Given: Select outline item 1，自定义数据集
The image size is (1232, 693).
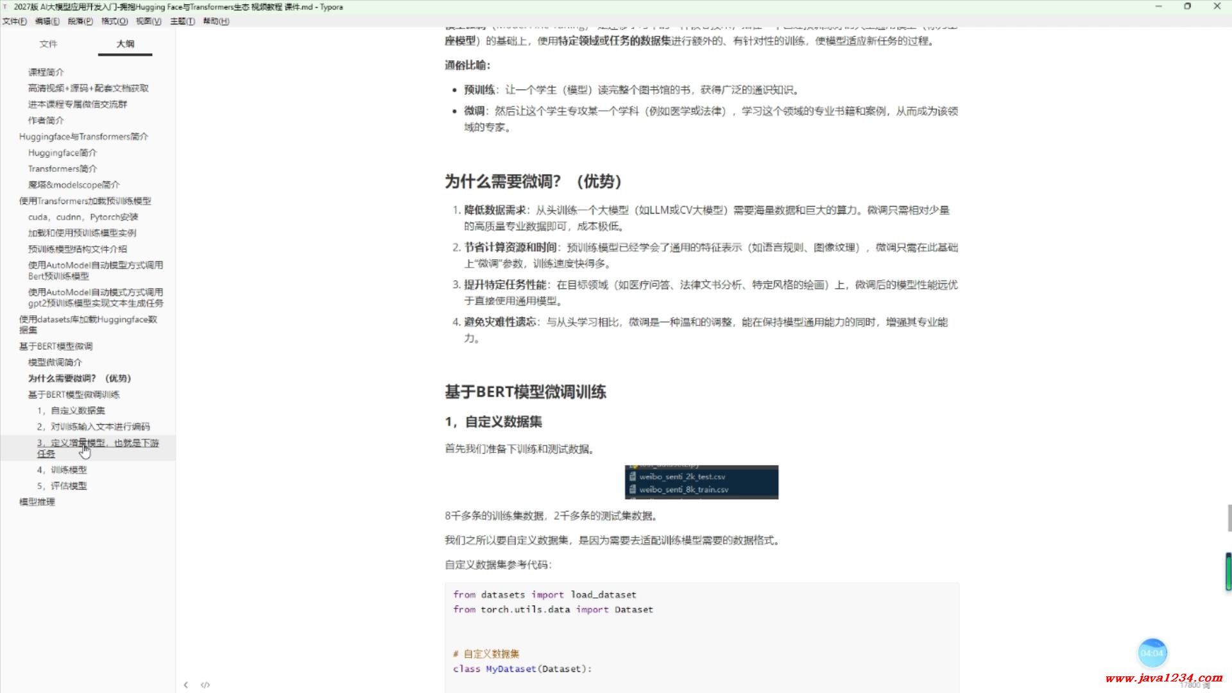Looking at the screenshot, I should point(71,411).
